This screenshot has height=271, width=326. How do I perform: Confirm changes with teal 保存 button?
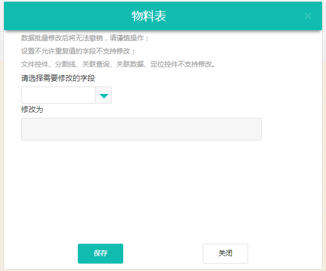click(101, 253)
